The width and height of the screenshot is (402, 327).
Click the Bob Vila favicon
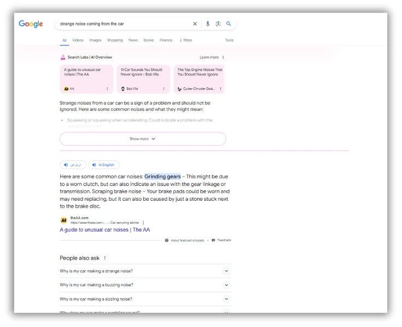[x=123, y=89]
